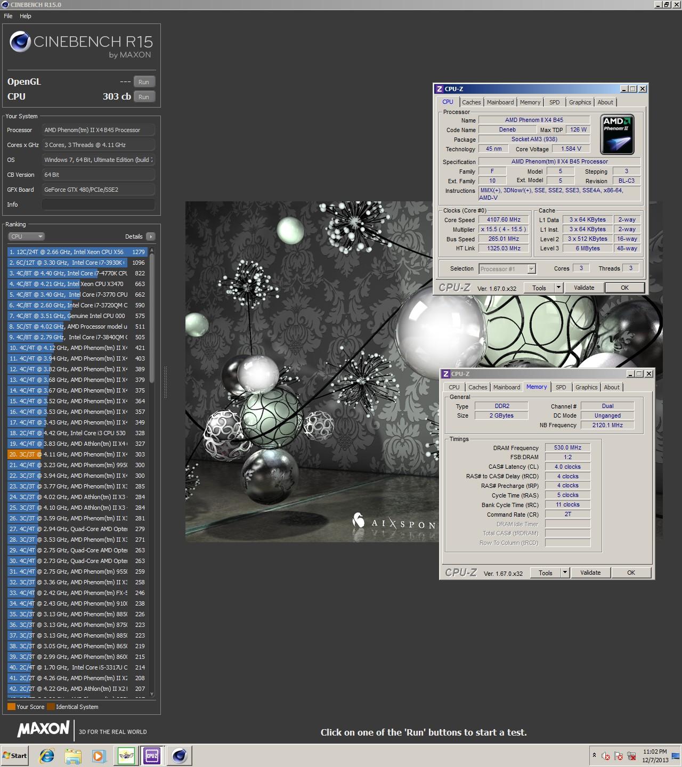Viewport: 682px width, 767px height.
Task: Click OK in upper CPU-Z window
Action: pos(625,288)
